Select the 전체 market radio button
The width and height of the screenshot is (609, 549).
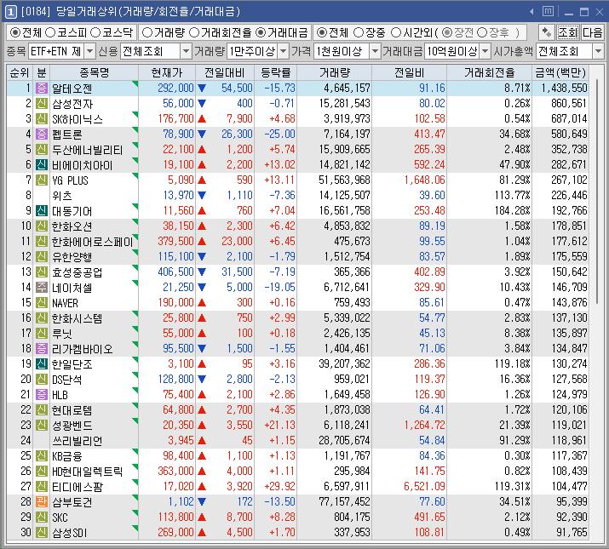click(x=14, y=32)
